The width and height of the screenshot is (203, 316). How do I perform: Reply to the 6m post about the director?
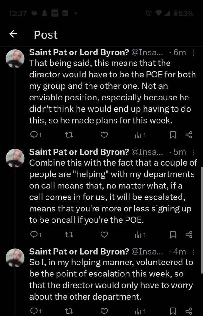[x=33, y=135]
